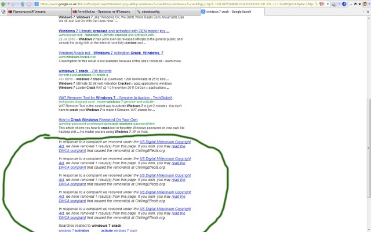Image resolution: width=371 pixels, height=232 pixels.
Task: Click the US flag toolbar icon
Action: click(x=322, y=4)
